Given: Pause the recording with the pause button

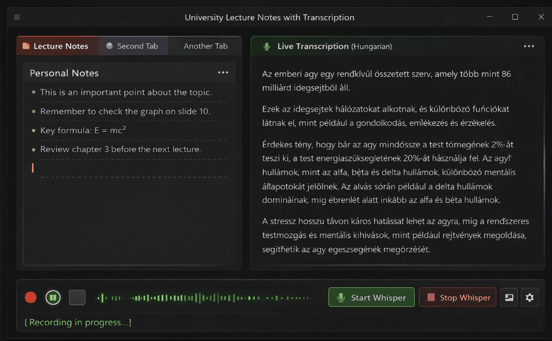Looking at the screenshot, I should click(x=53, y=298).
